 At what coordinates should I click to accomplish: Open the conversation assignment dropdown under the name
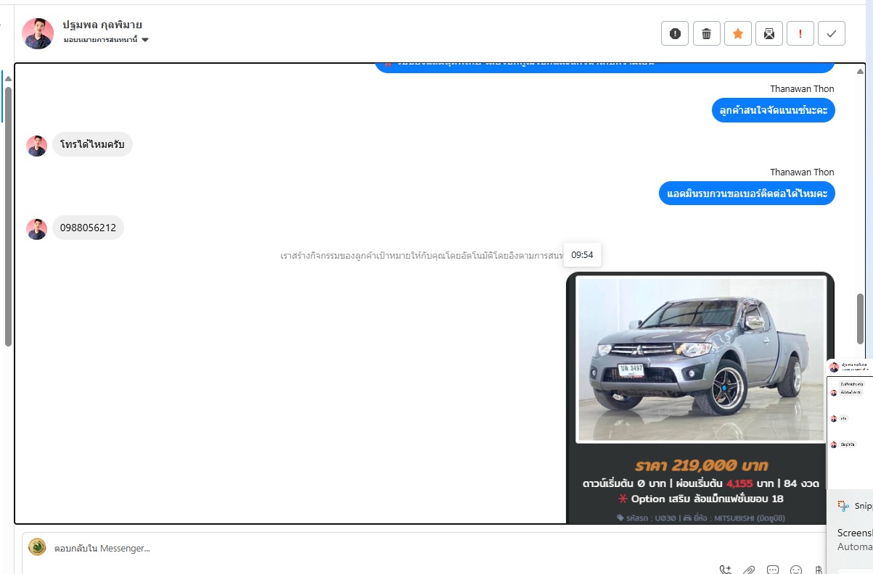pyautogui.click(x=106, y=40)
